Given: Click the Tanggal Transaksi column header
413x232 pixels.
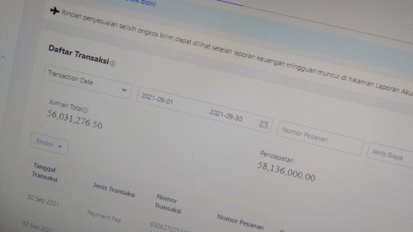Looking at the screenshot, I should pos(44,173).
